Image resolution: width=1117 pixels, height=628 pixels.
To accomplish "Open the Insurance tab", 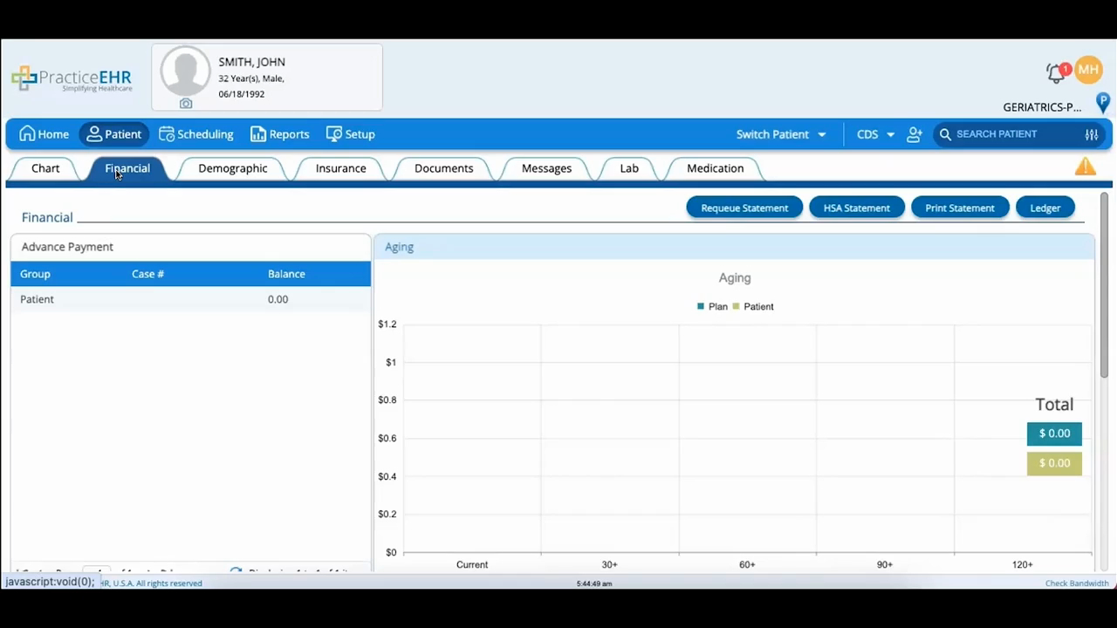I will pyautogui.click(x=340, y=168).
